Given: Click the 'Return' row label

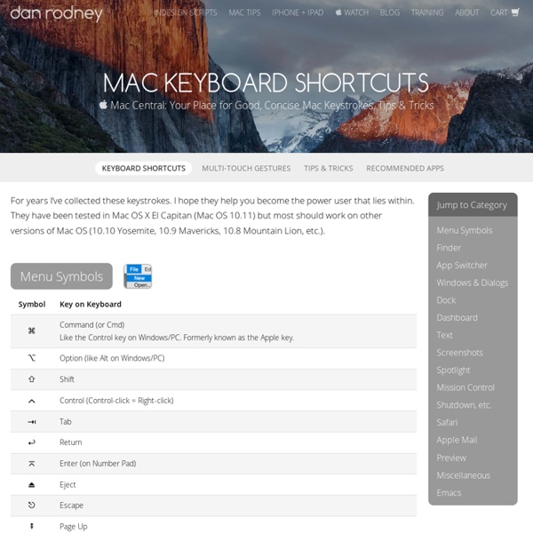Looking at the screenshot, I should click(x=71, y=442).
